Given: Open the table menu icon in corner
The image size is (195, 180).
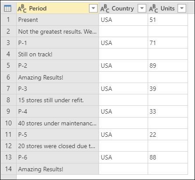Looking at the screenshot, I should point(7,8).
